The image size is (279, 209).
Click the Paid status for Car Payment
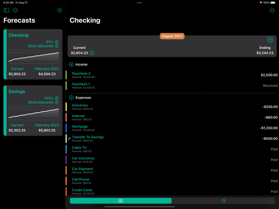[x=274, y=170]
